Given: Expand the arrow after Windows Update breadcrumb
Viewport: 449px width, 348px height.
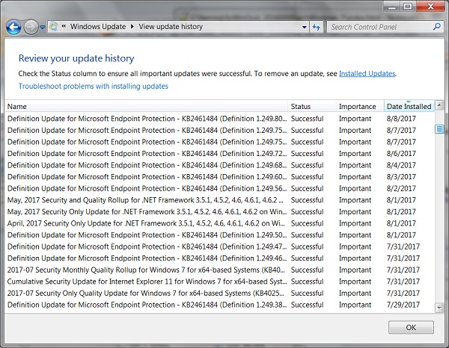Looking at the screenshot, I should click(132, 27).
